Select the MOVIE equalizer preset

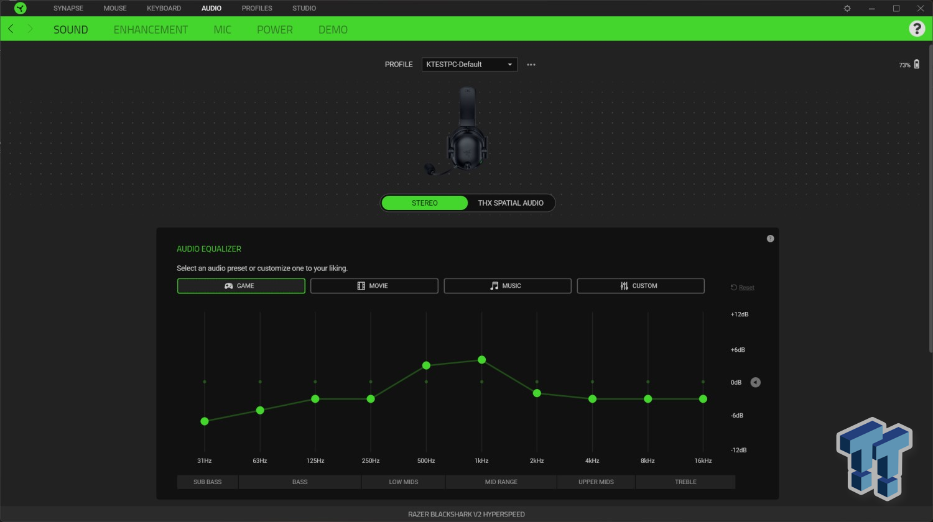tap(374, 286)
